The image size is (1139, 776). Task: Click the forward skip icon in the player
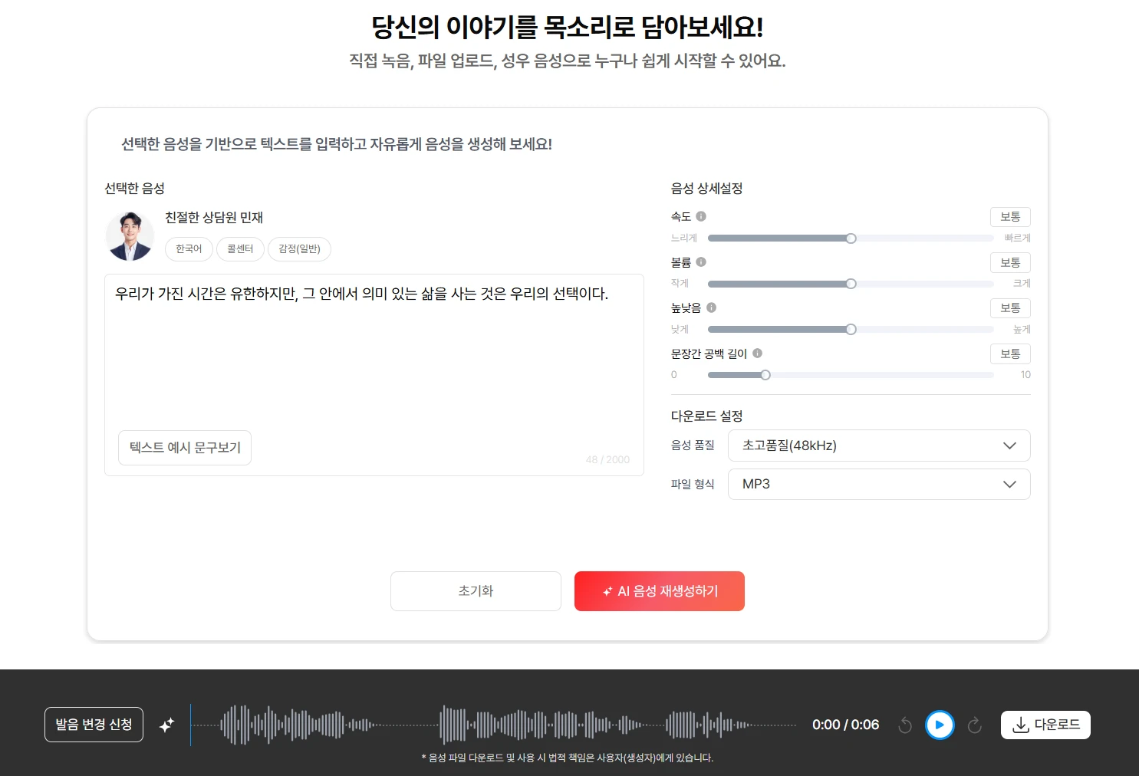pos(974,725)
